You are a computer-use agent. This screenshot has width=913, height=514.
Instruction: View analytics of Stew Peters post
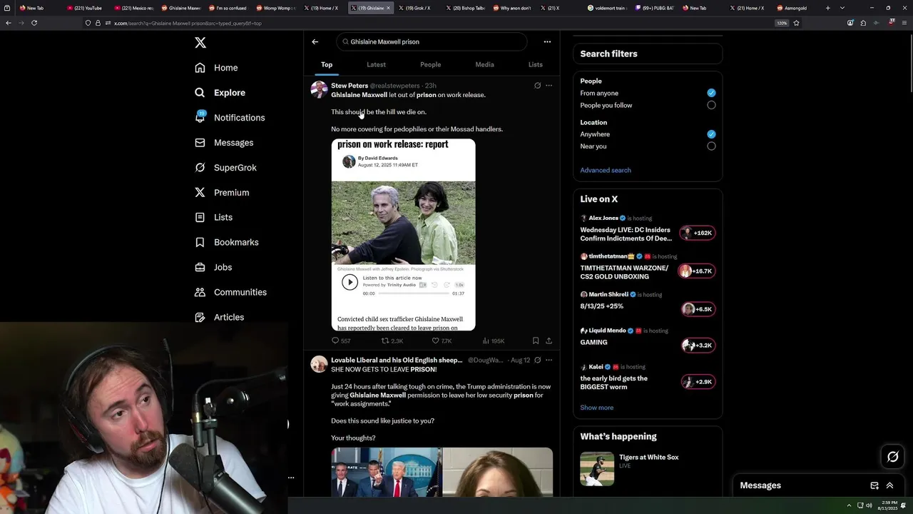pos(493,341)
